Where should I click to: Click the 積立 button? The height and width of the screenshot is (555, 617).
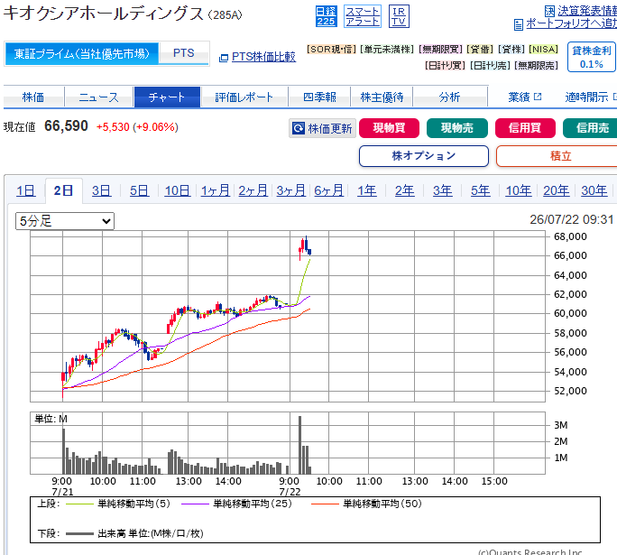point(557,156)
